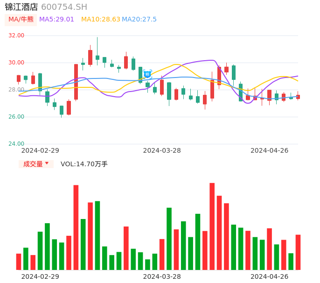
Task: Click 2024-03-28 date below the volume bars
Action: coord(162,276)
